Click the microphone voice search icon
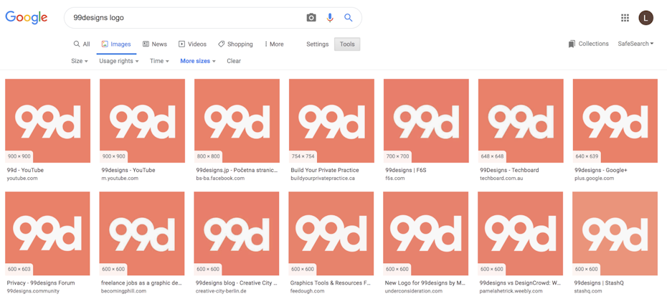 coord(330,18)
